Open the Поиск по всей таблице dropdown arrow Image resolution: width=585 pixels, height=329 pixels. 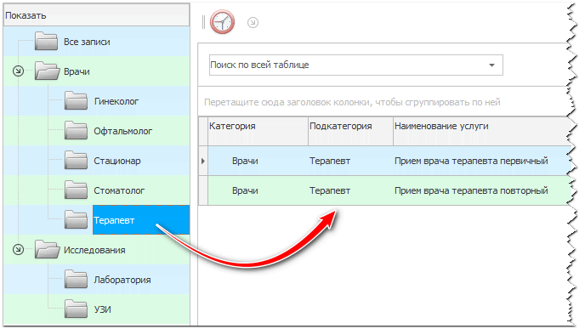(x=492, y=65)
